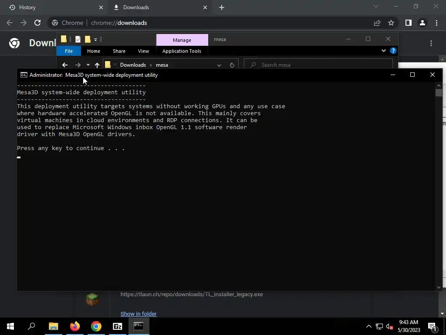446x335 pixels.
Task: Click the Manage contextual tab
Action: point(182,40)
